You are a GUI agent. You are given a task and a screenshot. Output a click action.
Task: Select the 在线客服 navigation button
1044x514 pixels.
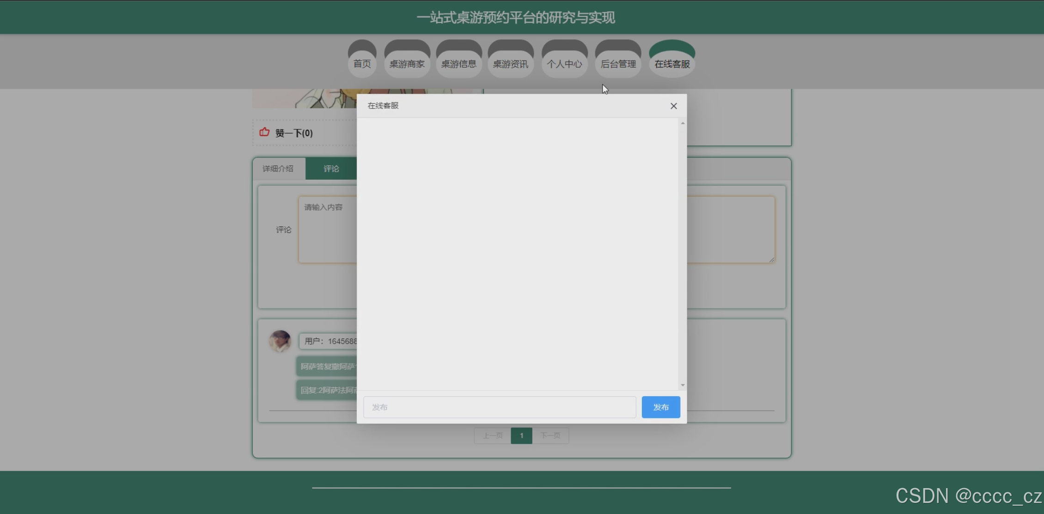672,64
